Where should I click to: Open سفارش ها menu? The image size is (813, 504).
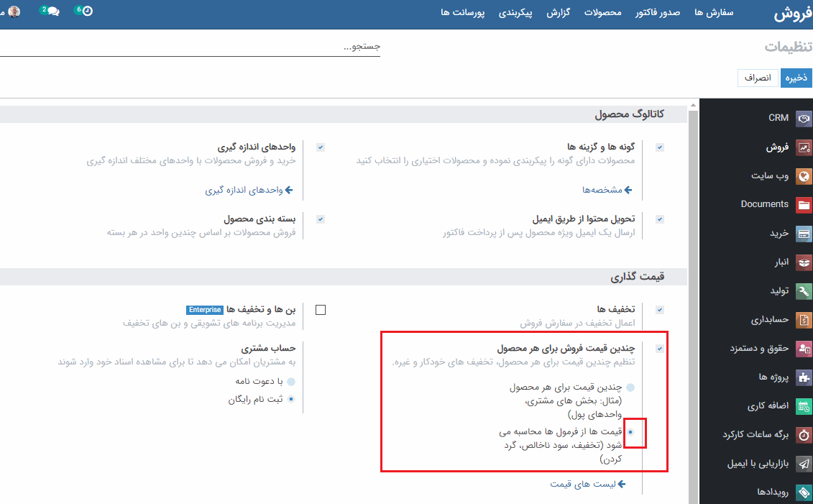[x=714, y=12]
